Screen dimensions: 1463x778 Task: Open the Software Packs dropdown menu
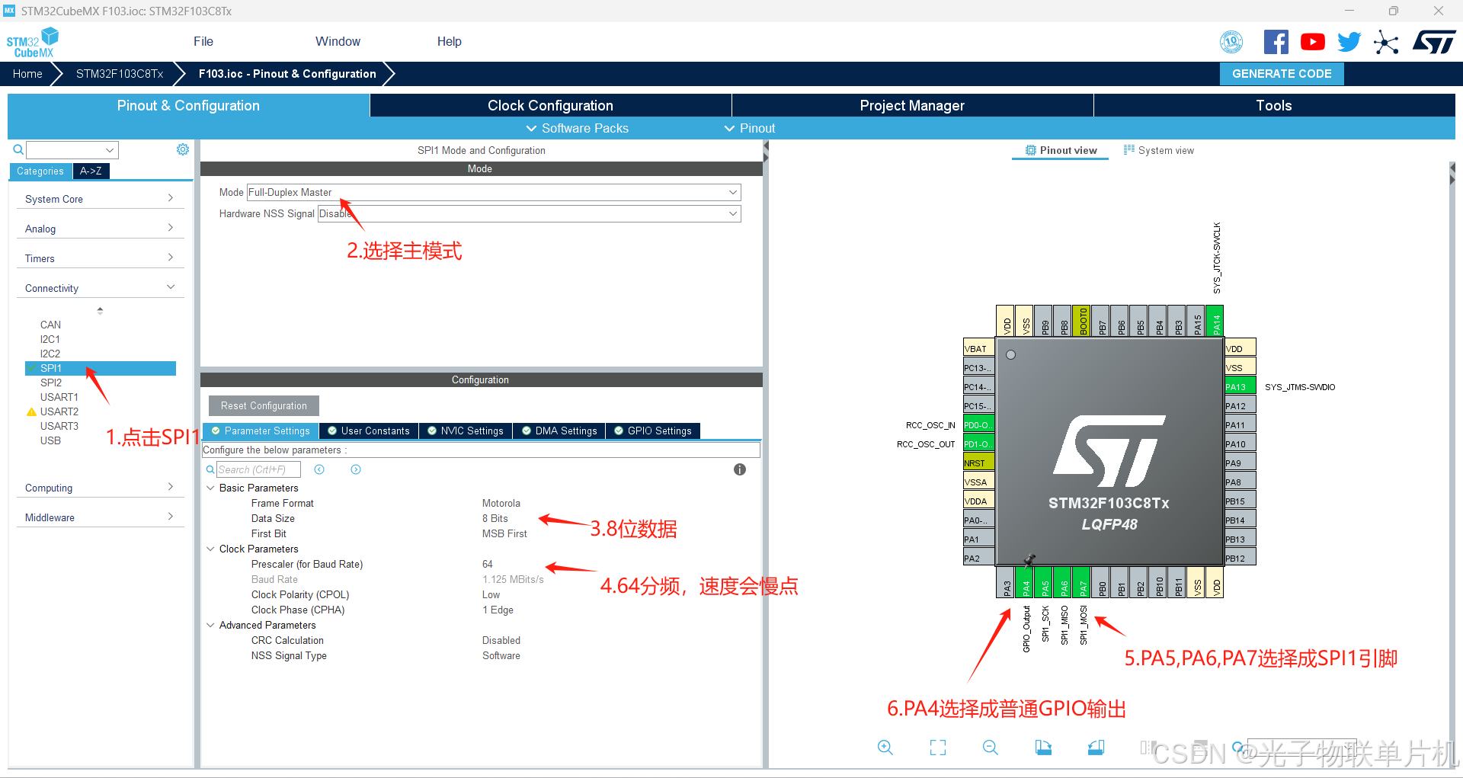pyautogui.click(x=577, y=128)
